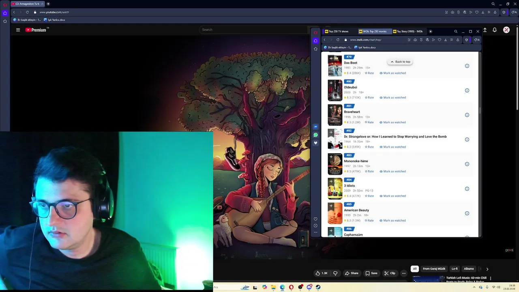Image resolution: width=519 pixels, height=292 pixels.
Task: Dislike the YouTube video
Action: click(335, 273)
